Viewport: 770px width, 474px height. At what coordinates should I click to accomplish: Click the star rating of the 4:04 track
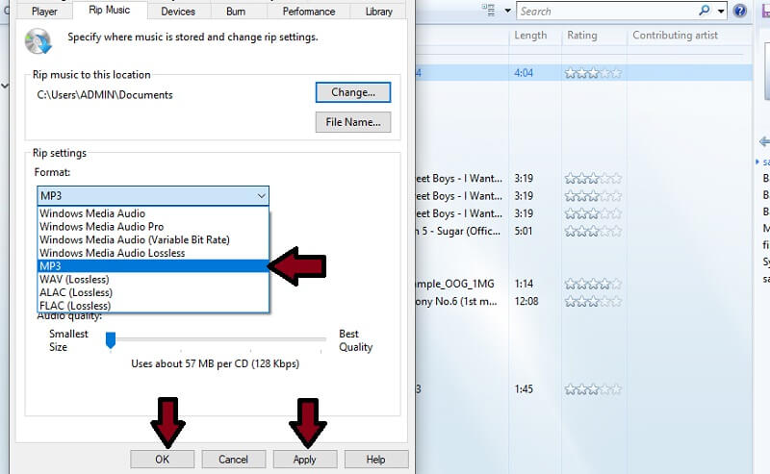(x=593, y=73)
